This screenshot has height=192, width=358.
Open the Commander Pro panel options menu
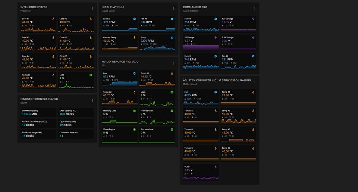tap(255, 9)
